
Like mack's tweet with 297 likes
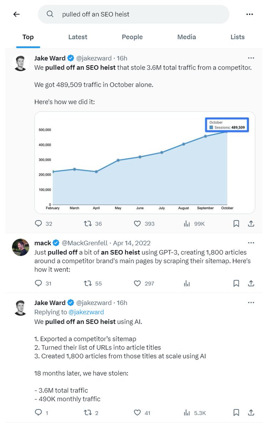click(137, 284)
